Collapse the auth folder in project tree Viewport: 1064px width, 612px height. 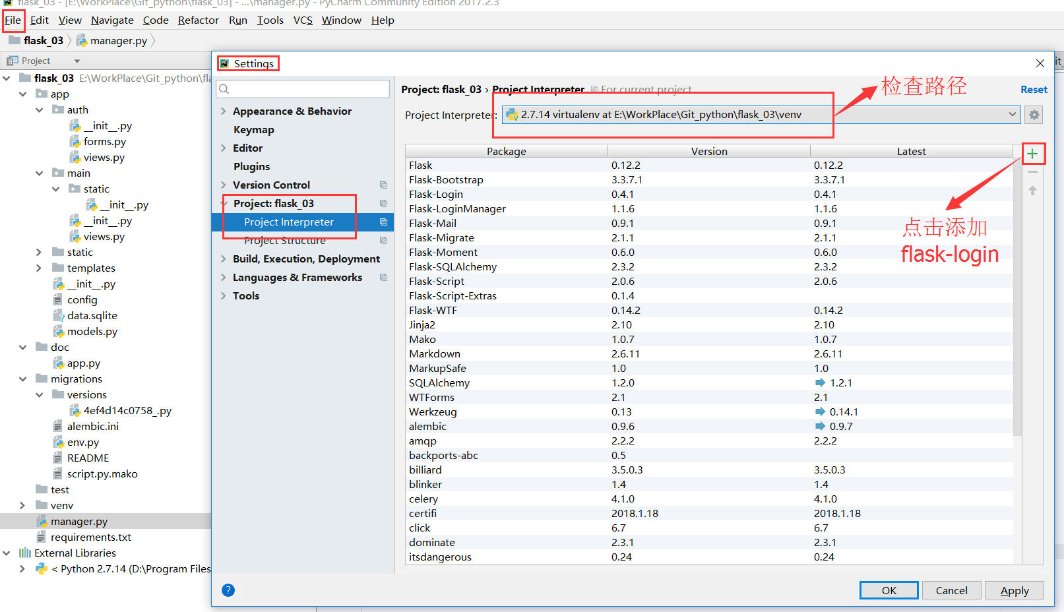[x=39, y=110]
